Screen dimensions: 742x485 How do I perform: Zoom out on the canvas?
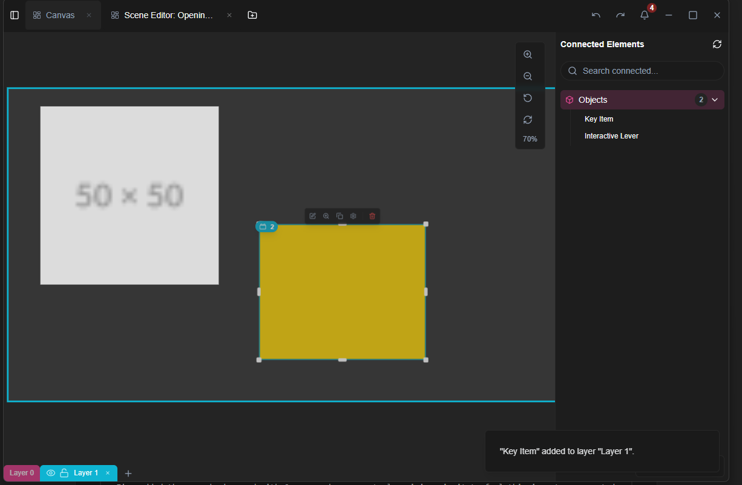[528, 76]
